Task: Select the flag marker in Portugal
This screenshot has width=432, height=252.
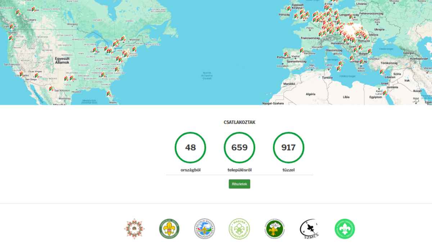Action: (x=285, y=55)
